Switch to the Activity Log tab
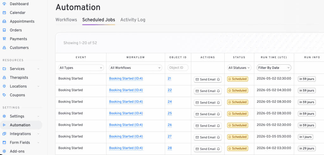Viewport: 324px width, 155px height. pyautogui.click(x=133, y=20)
